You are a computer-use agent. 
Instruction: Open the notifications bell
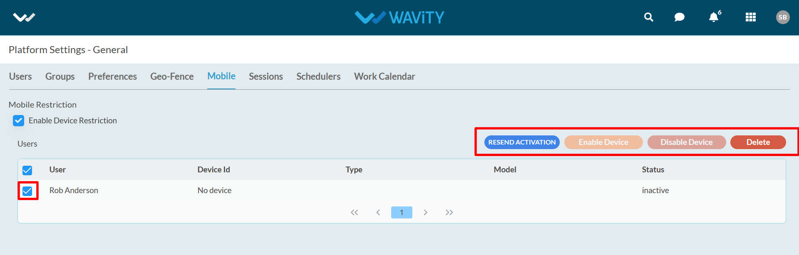point(714,17)
